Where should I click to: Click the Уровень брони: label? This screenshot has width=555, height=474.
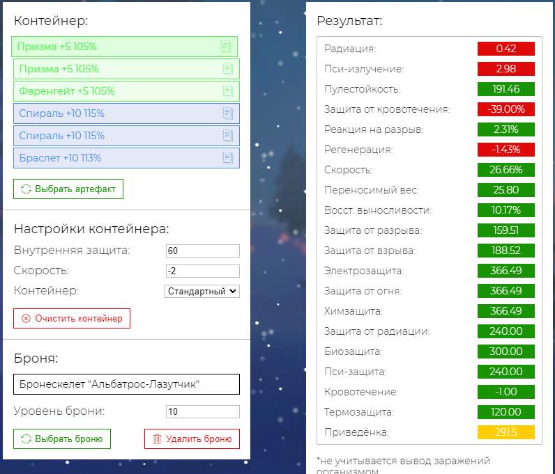[59, 411]
